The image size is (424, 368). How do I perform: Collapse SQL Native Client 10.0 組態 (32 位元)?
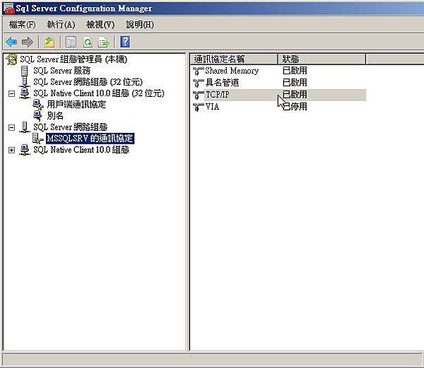(x=11, y=93)
